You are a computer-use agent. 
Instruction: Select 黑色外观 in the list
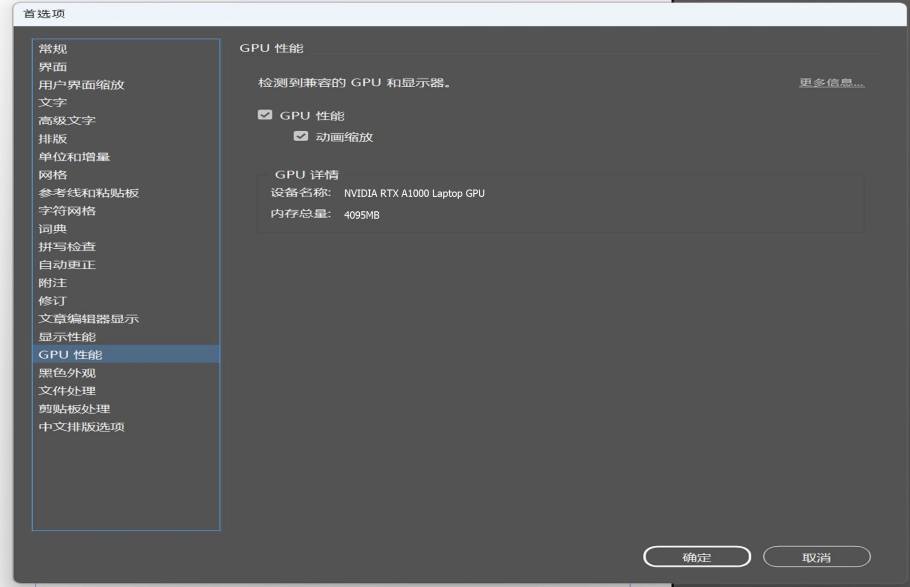pyautogui.click(x=67, y=373)
